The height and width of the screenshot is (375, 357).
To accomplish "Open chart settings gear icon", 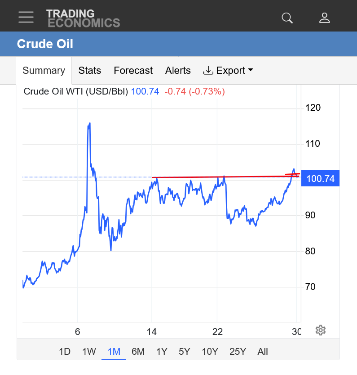I will [320, 330].
